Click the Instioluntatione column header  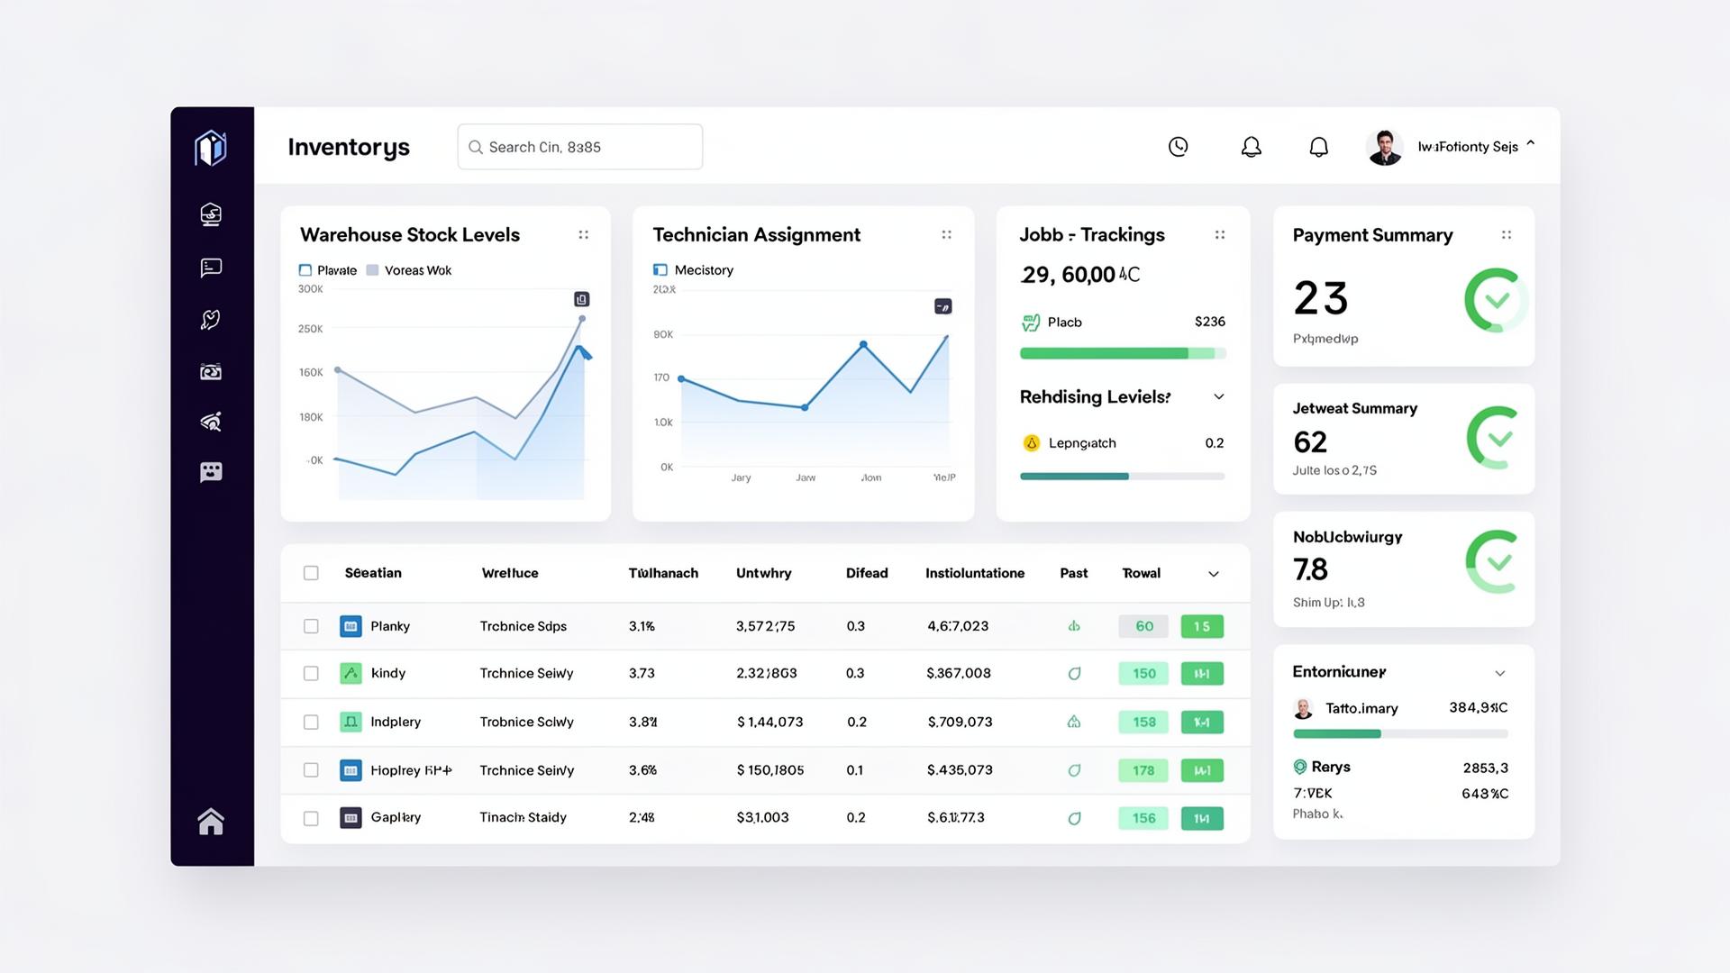[974, 573]
